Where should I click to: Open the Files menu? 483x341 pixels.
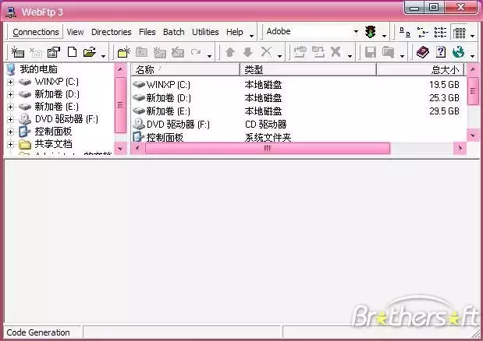point(147,32)
